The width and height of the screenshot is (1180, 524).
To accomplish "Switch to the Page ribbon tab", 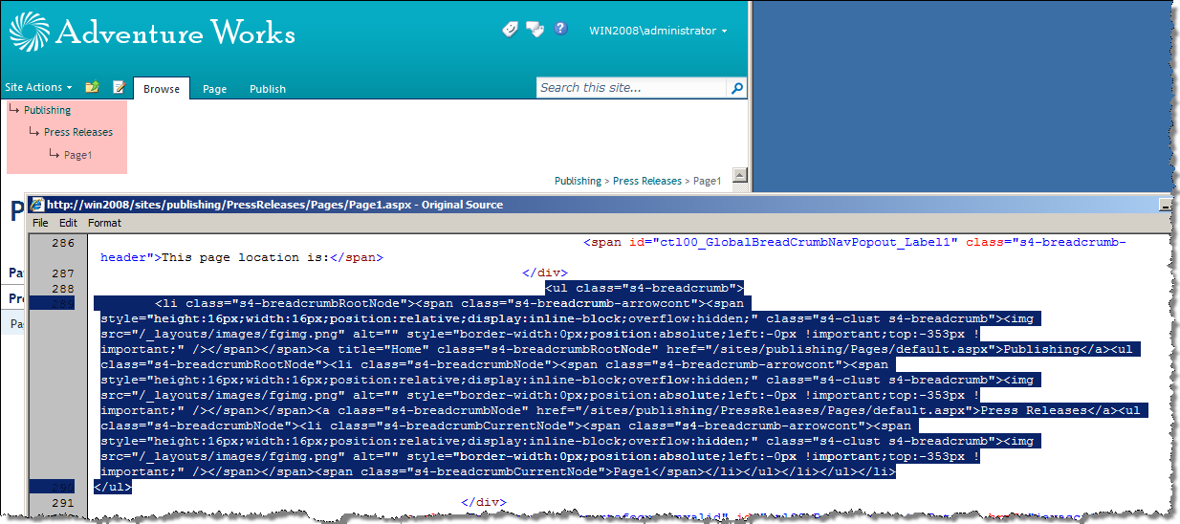I will 215,89.
